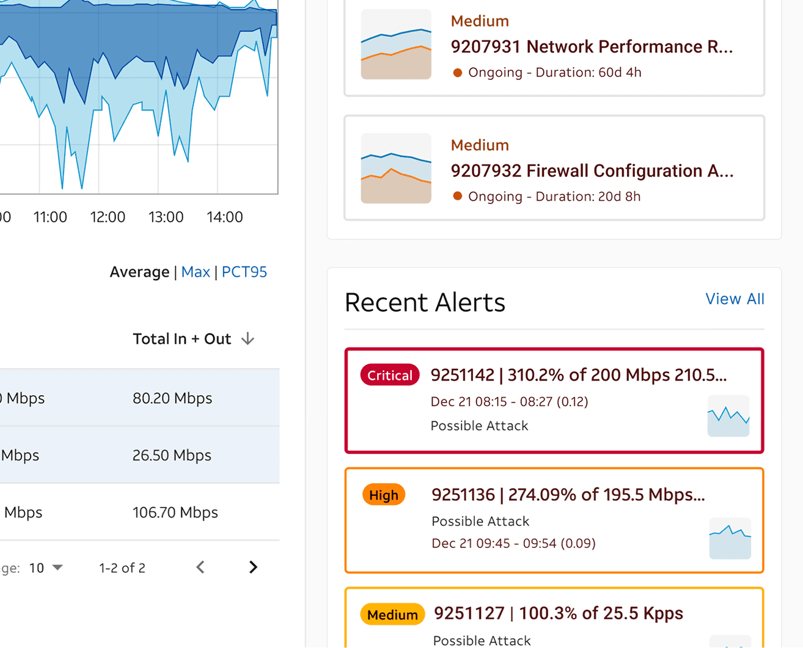This screenshot has height=648, width=803.
Task: Select the 80.20 Mbps table cell
Action: click(172, 398)
